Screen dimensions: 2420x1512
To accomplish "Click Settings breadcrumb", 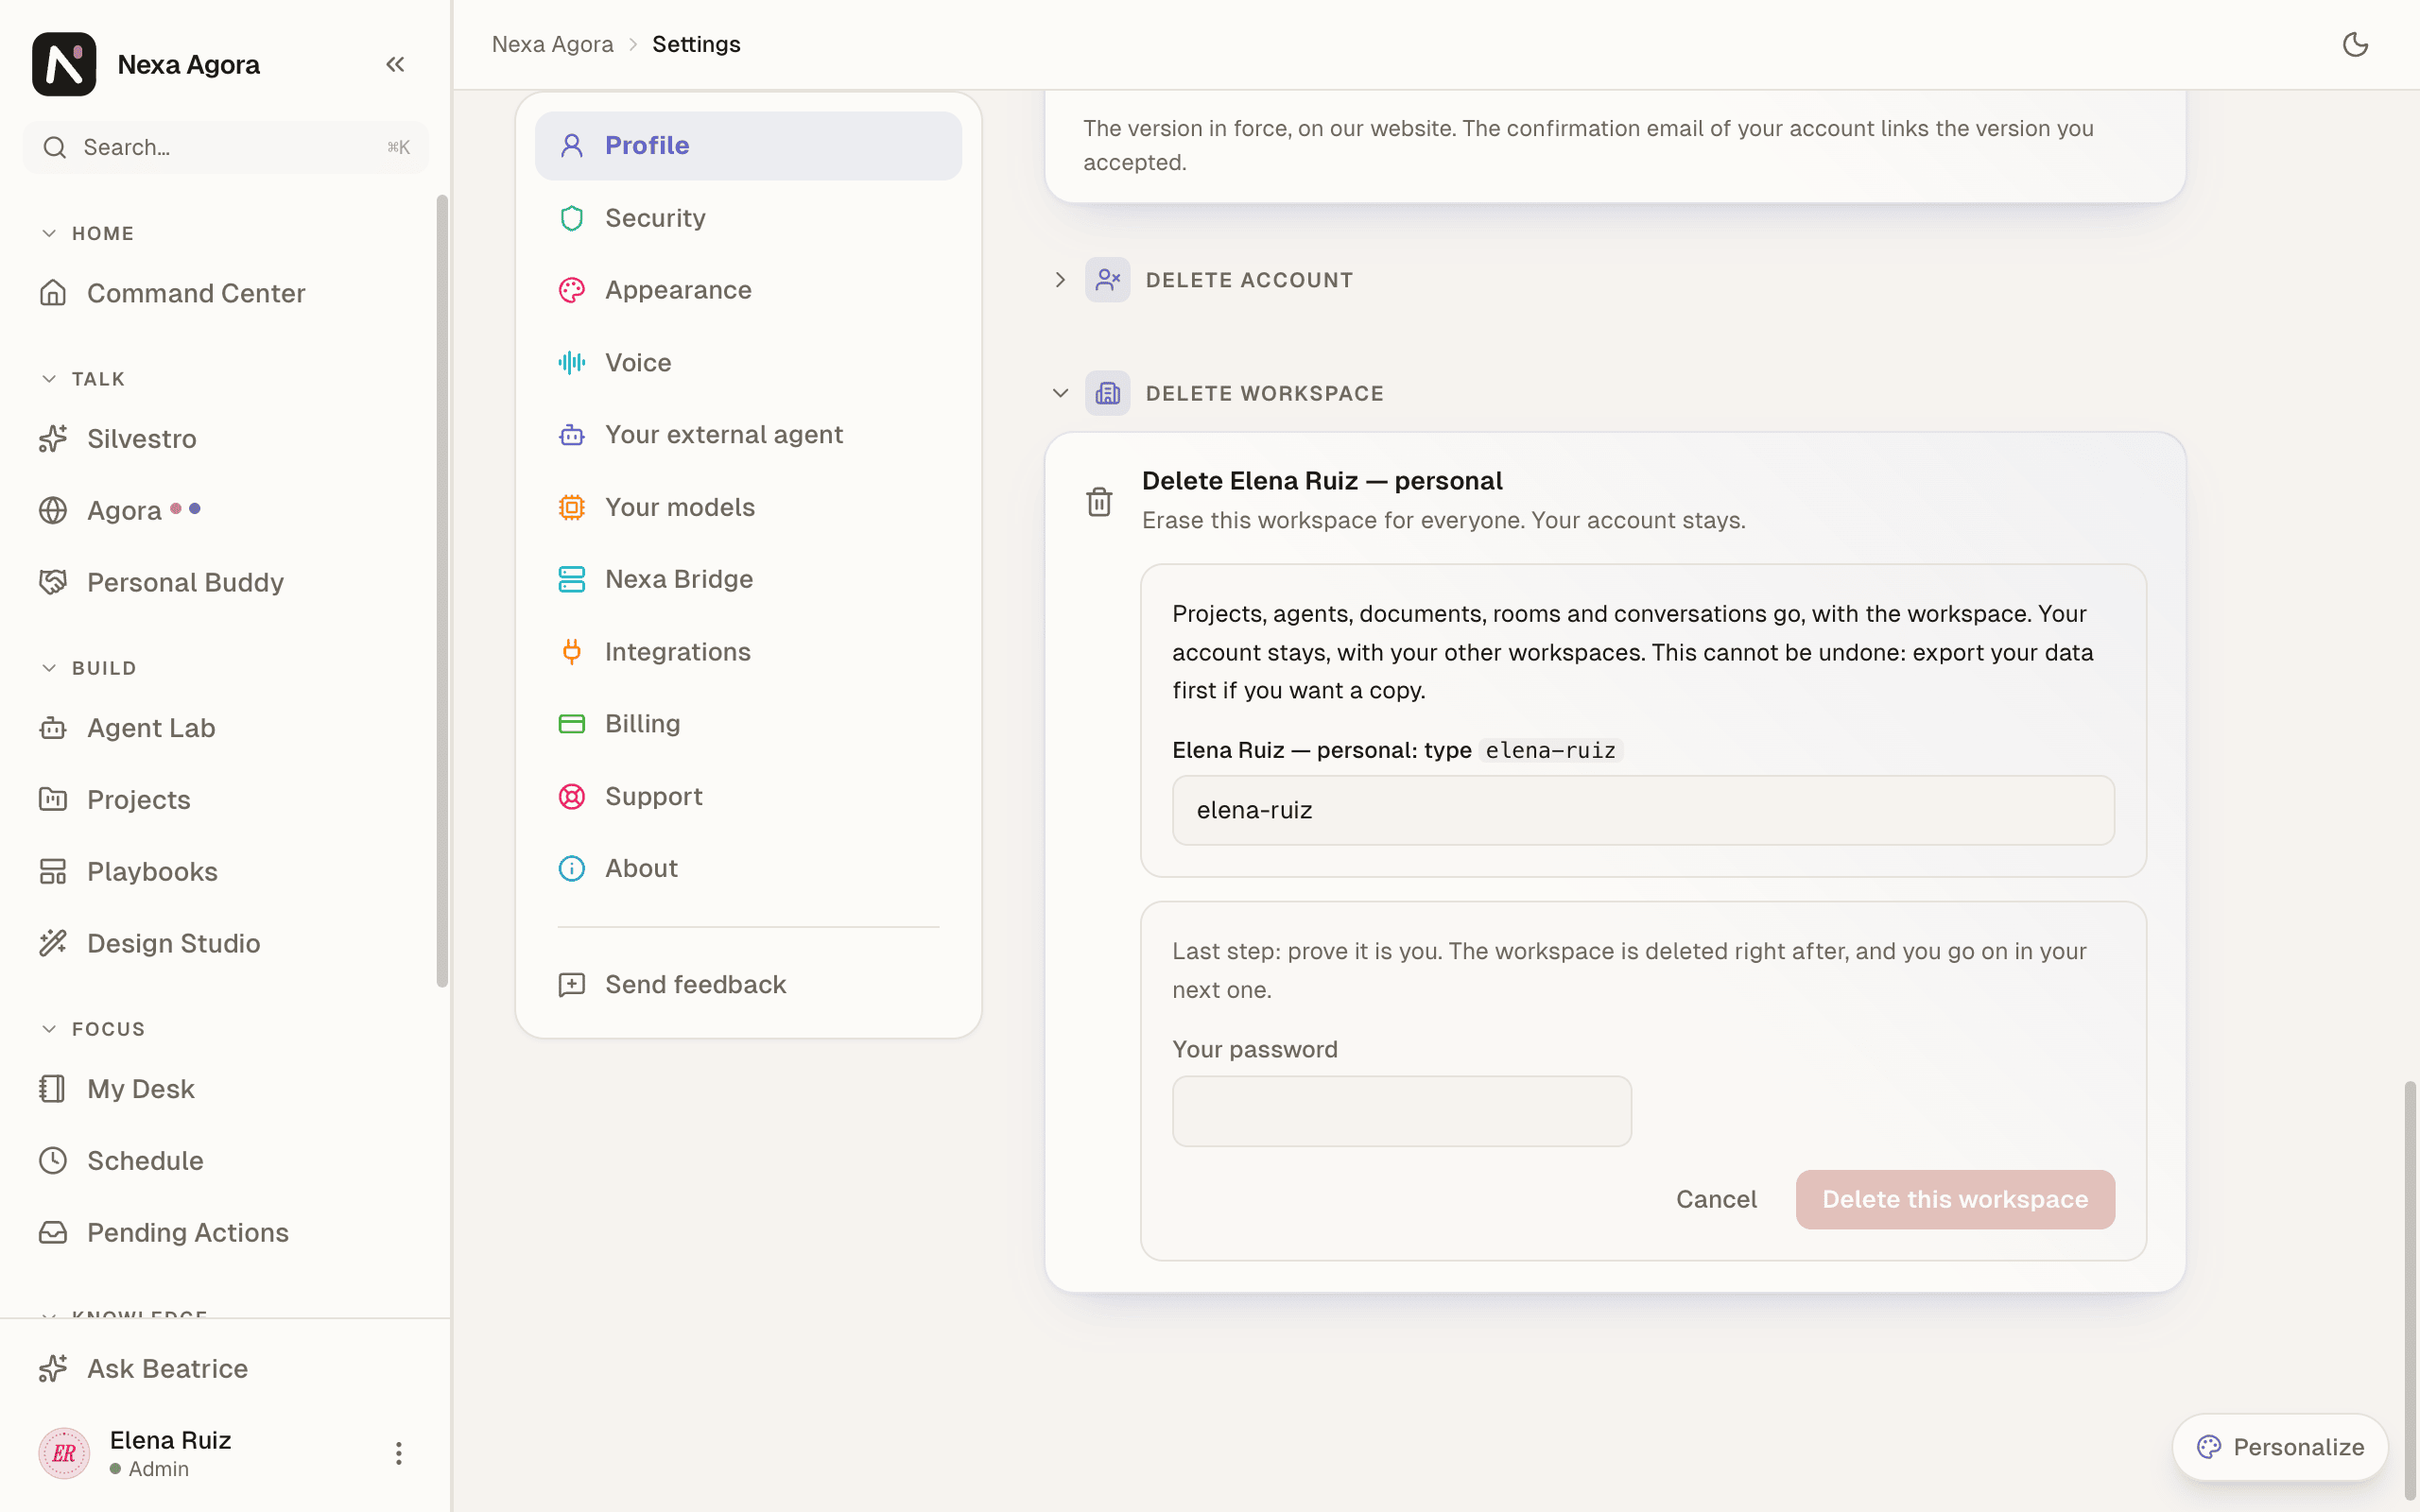I will tap(696, 44).
